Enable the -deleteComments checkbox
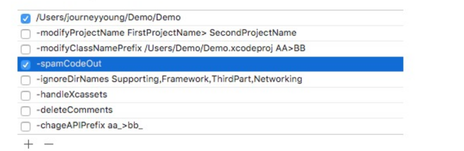Image resolution: width=464 pixels, height=151 pixels. tap(26, 111)
